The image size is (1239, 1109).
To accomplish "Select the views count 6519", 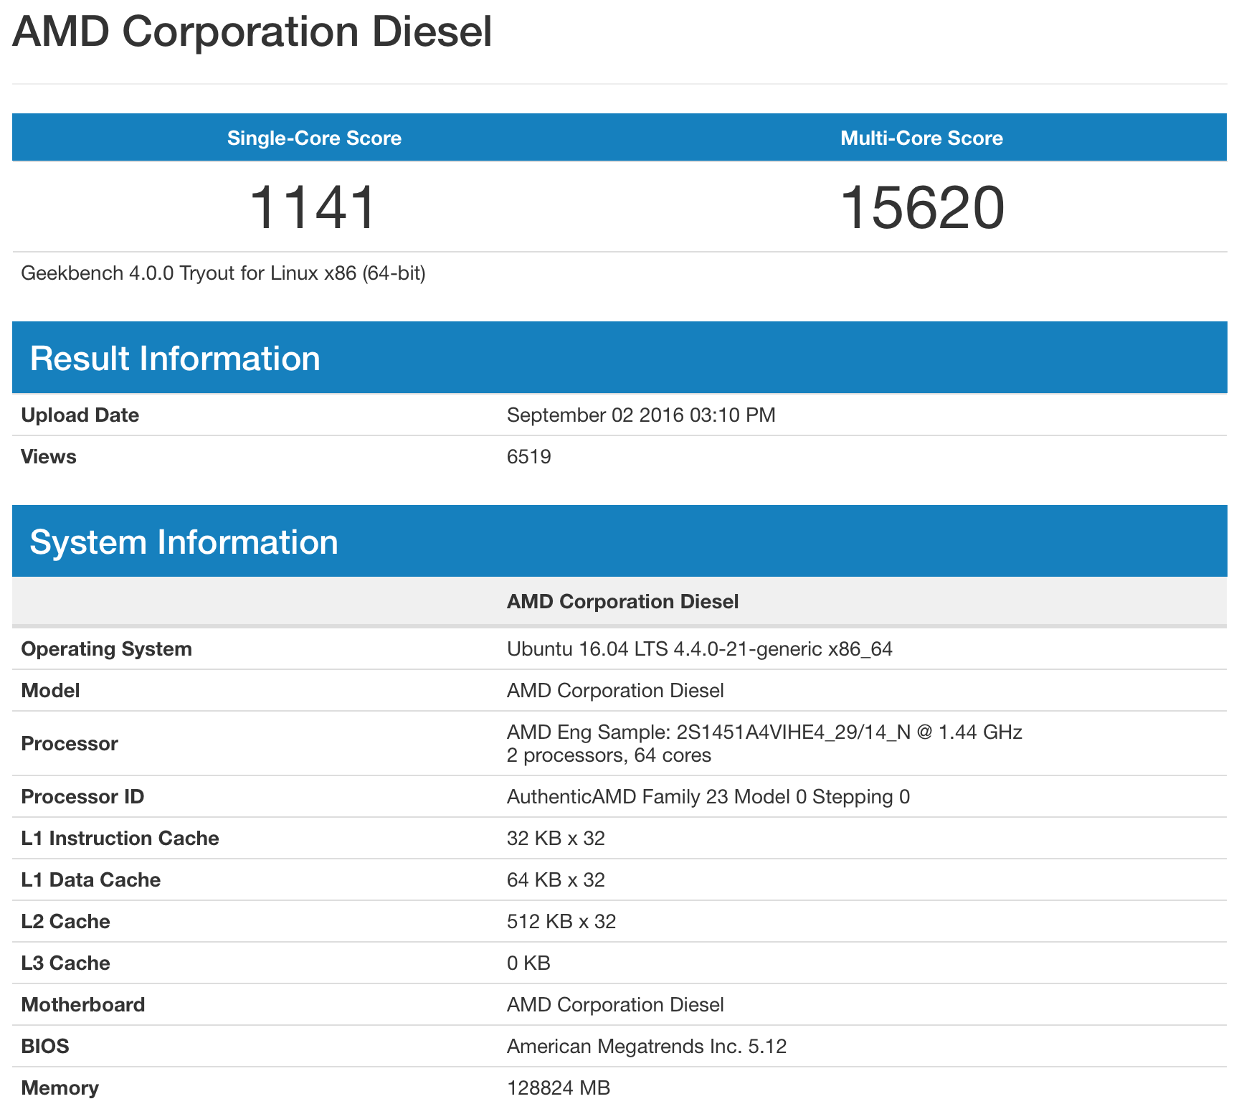I will click(529, 457).
